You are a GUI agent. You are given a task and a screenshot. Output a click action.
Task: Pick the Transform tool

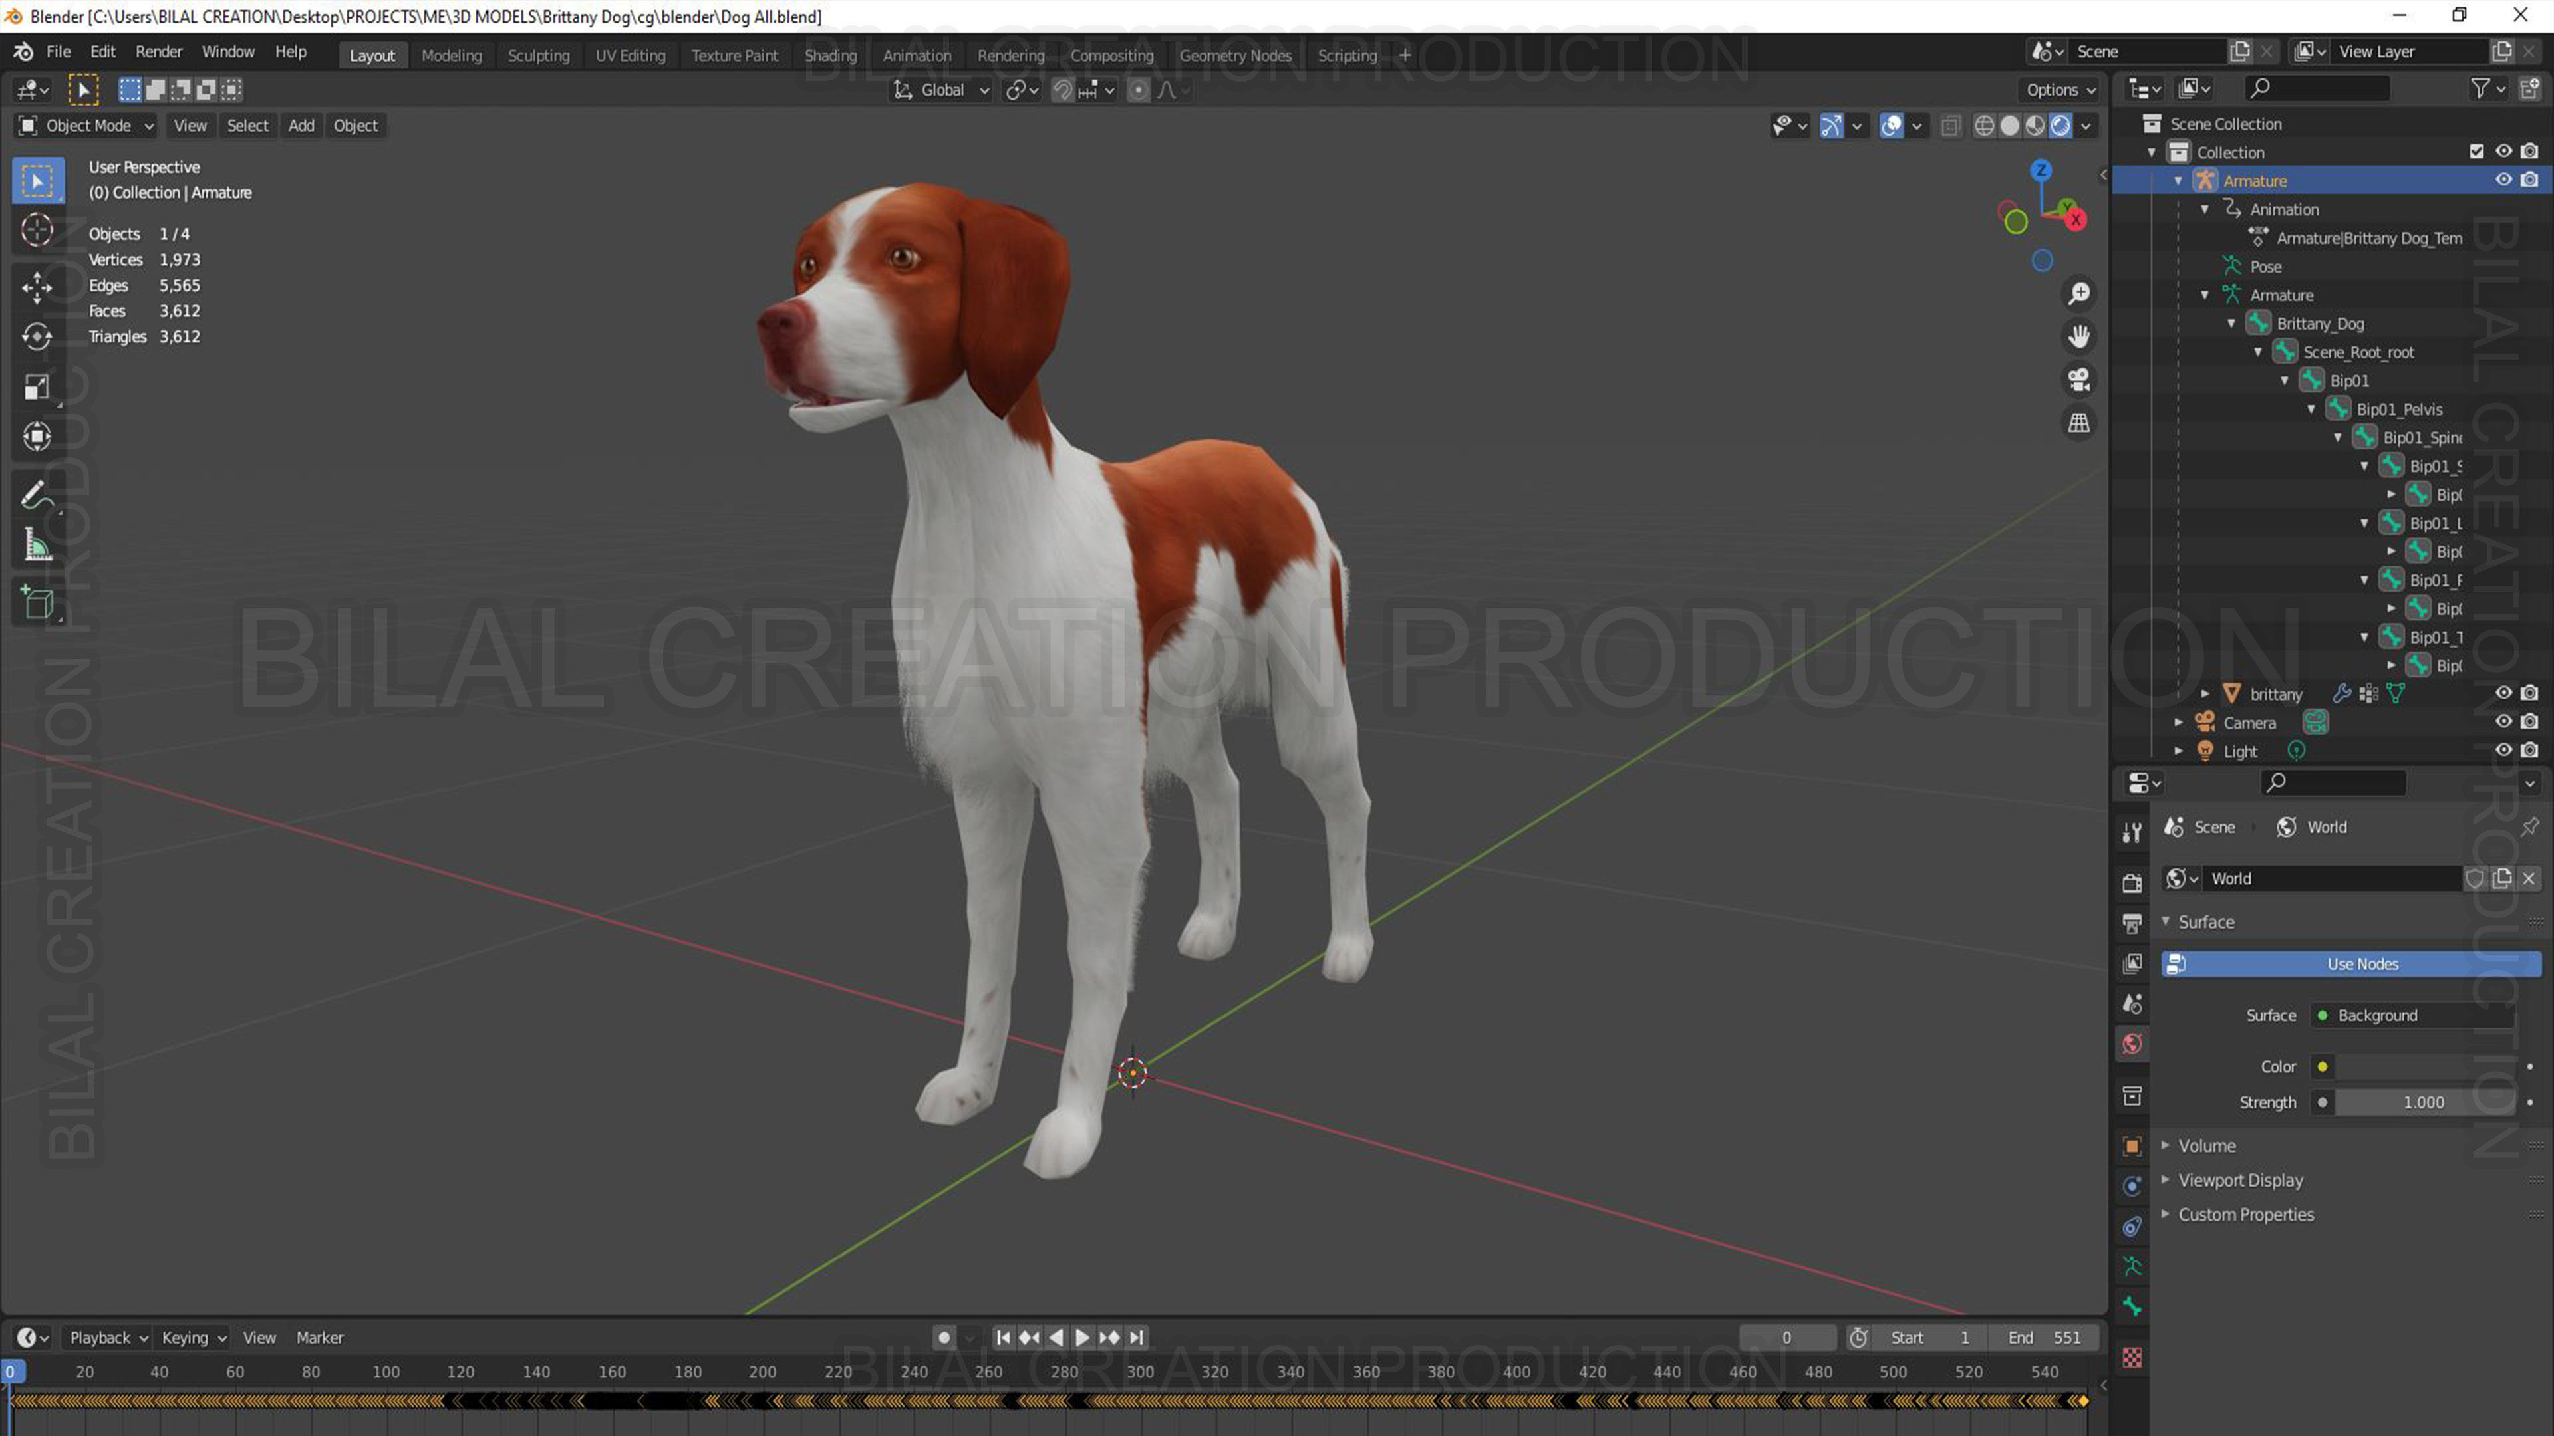38,436
